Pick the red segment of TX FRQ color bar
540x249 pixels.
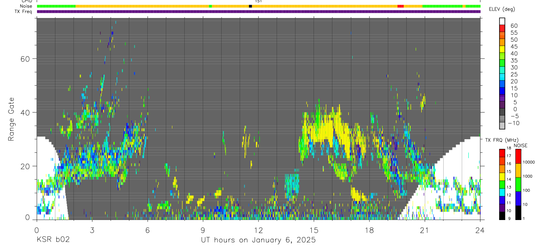pos(502,152)
